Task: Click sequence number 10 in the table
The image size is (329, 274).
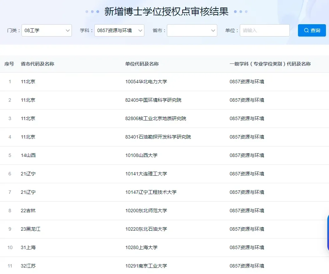Action: 10,247
